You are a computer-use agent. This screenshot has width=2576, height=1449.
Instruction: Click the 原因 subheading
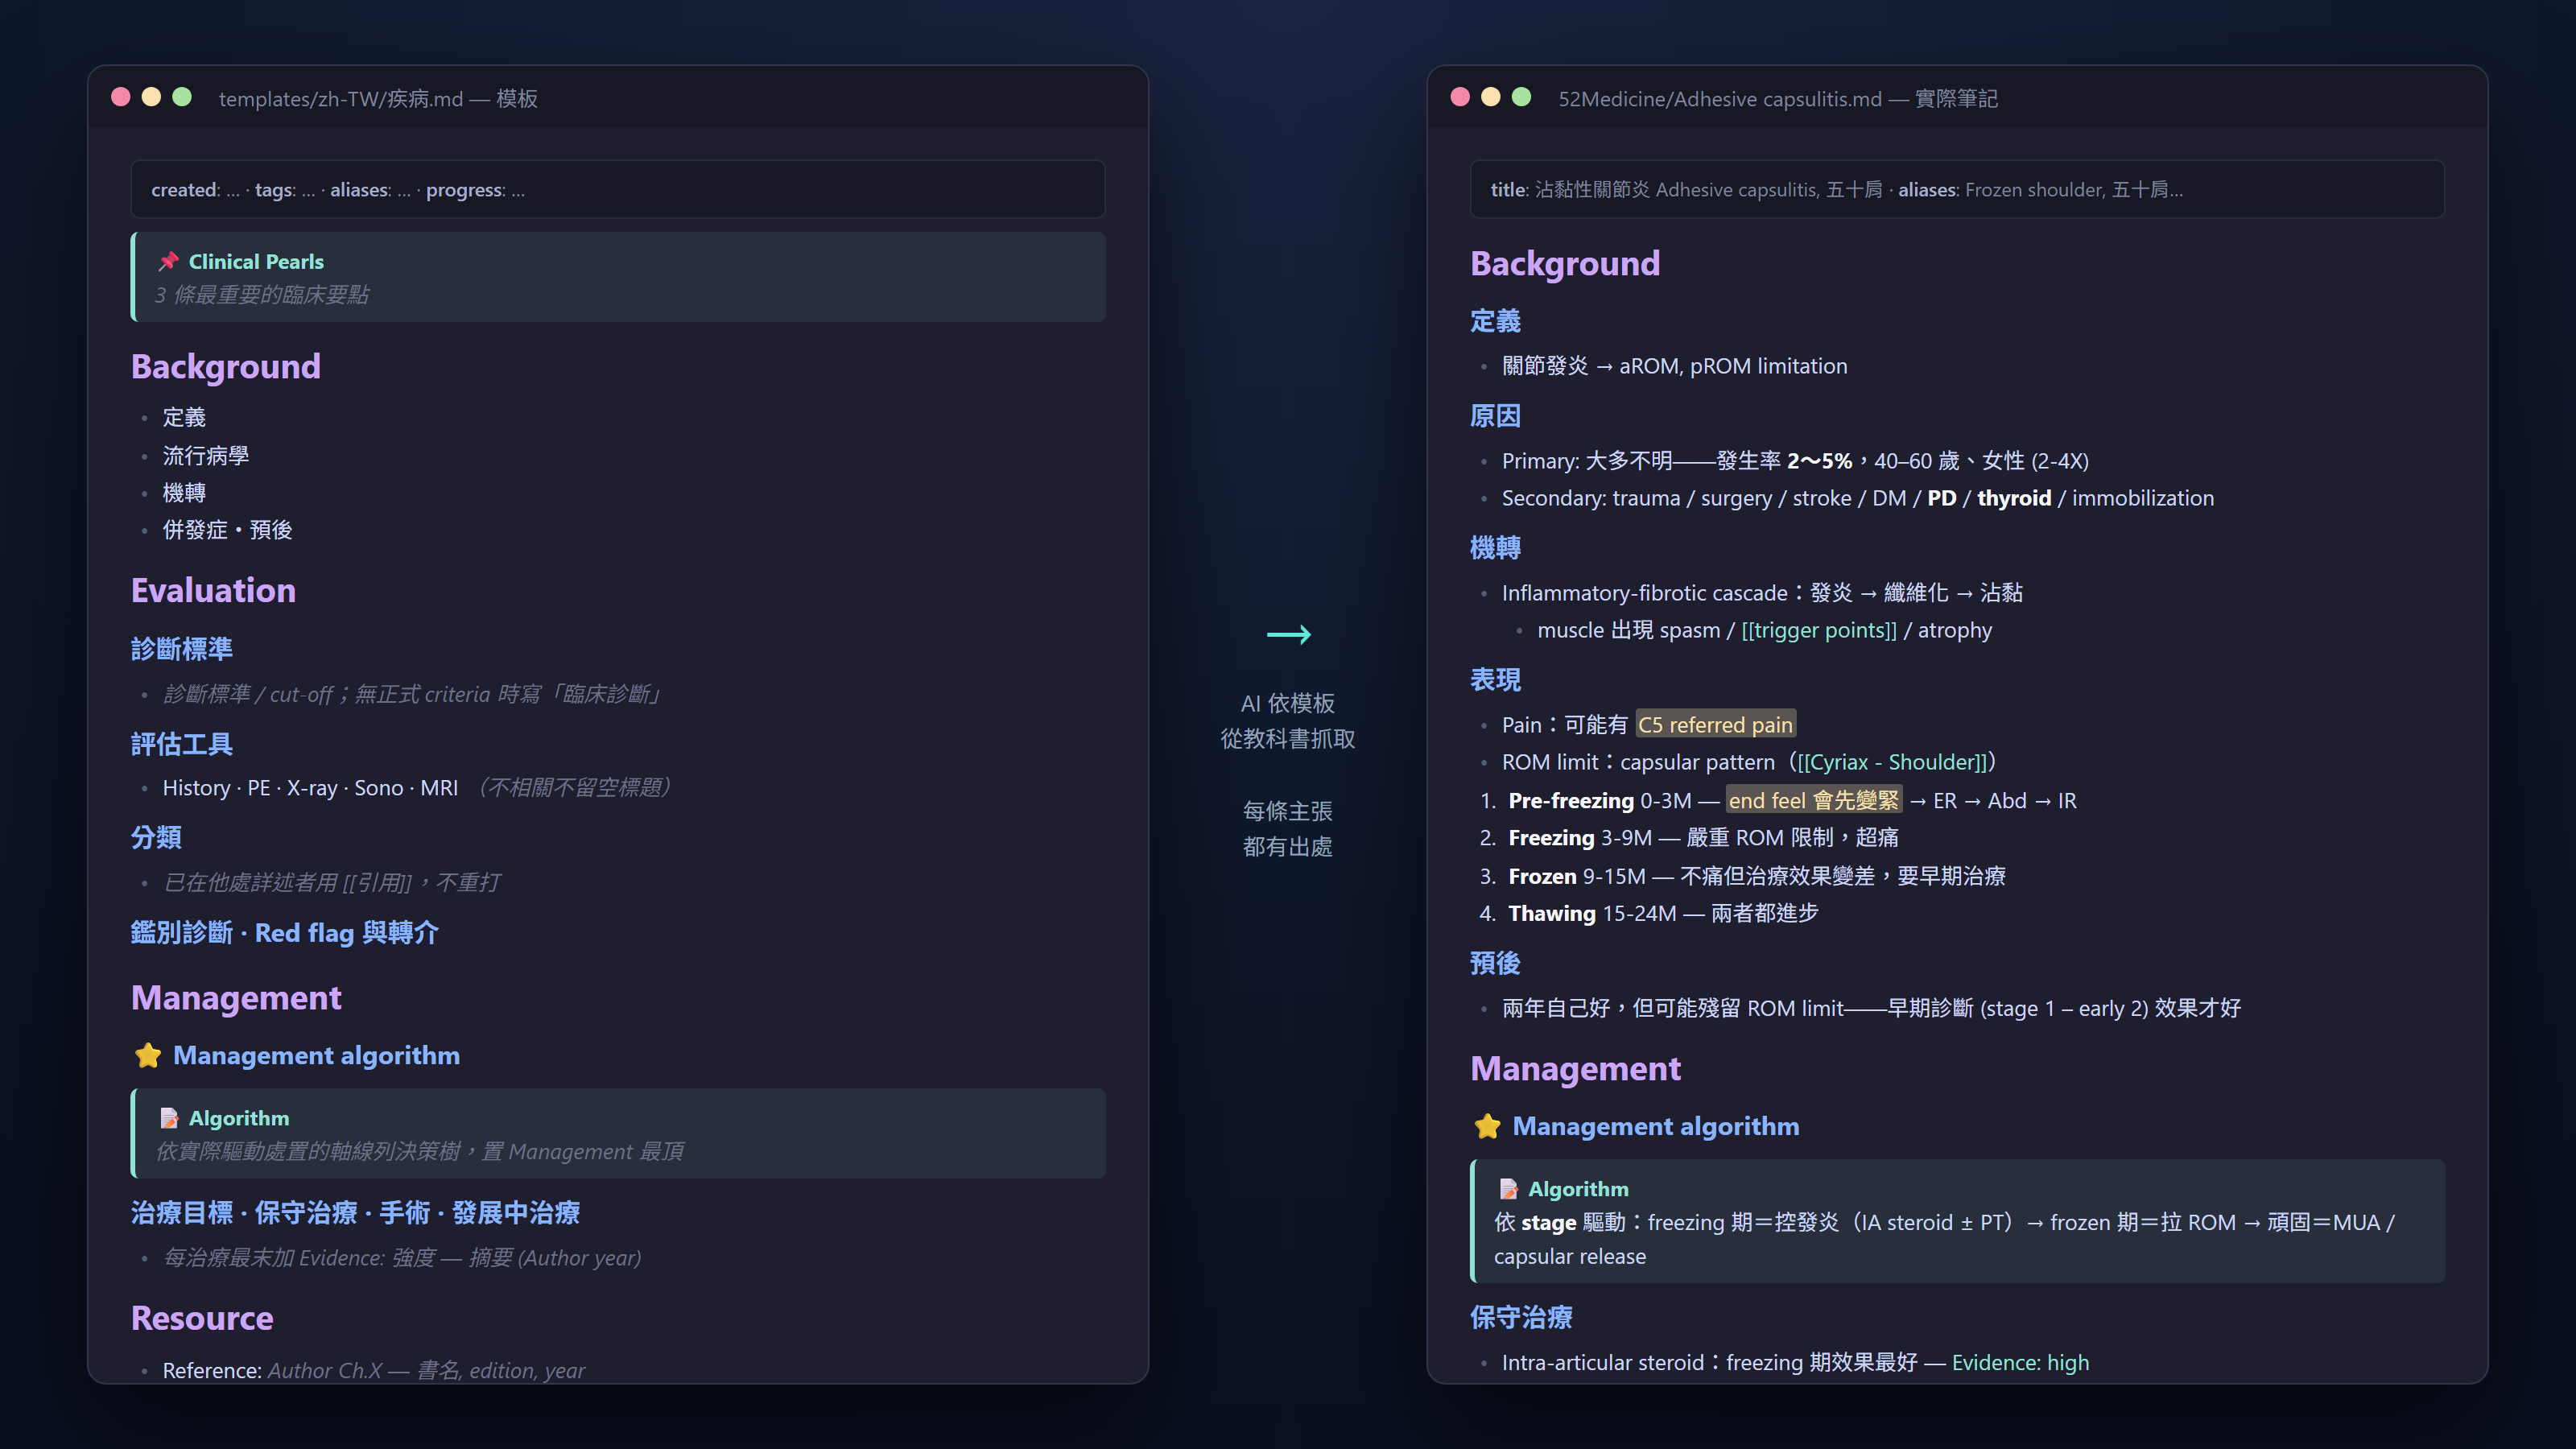point(1495,415)
